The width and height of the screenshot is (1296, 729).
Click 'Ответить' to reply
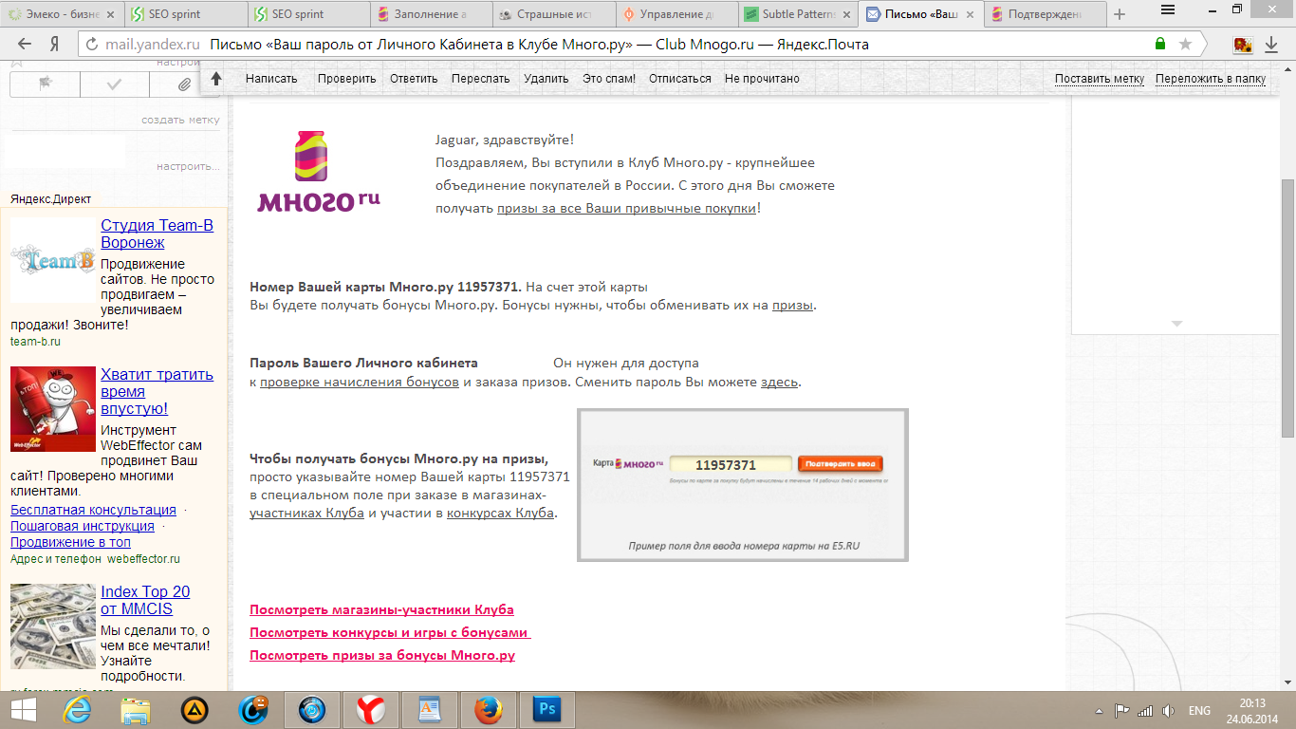[x=414, y=79]
